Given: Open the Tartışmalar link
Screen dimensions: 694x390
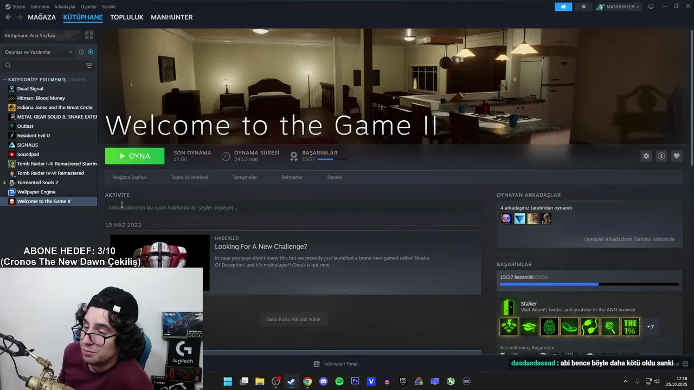Looking at the screenshot, I should tap(245, 177).
